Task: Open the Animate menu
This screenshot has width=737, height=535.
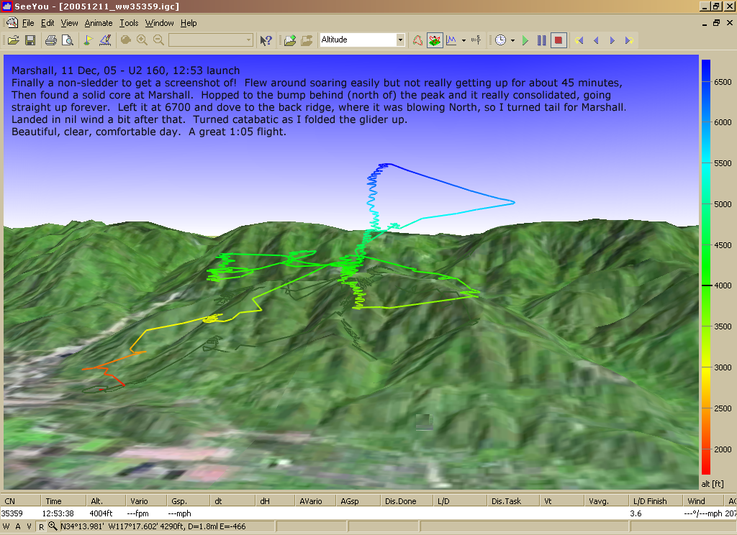Action: pyautogui.click(x=99, y=23)
